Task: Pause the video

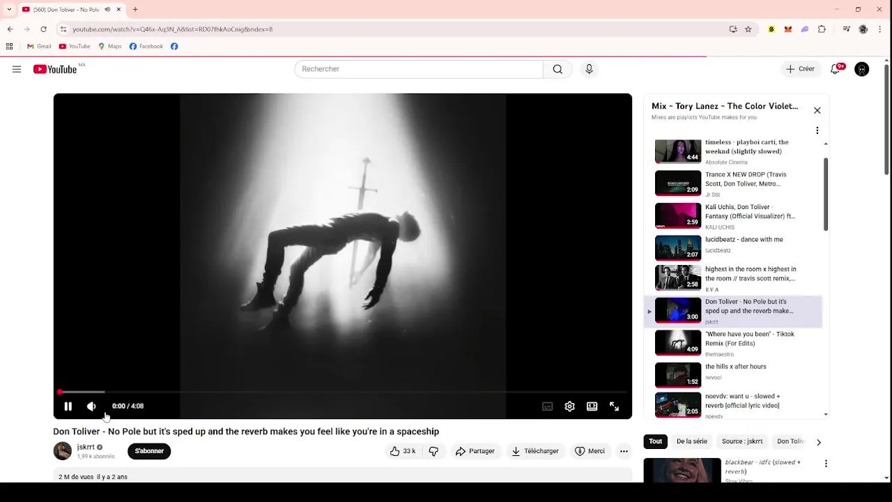Action: 68,406
